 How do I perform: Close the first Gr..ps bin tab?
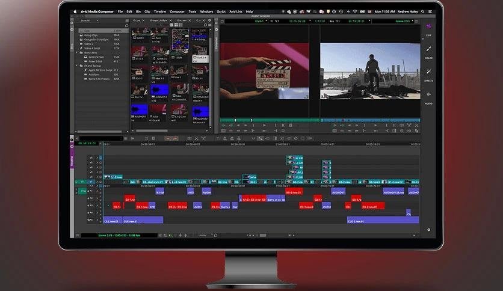(x=143, y=20)
